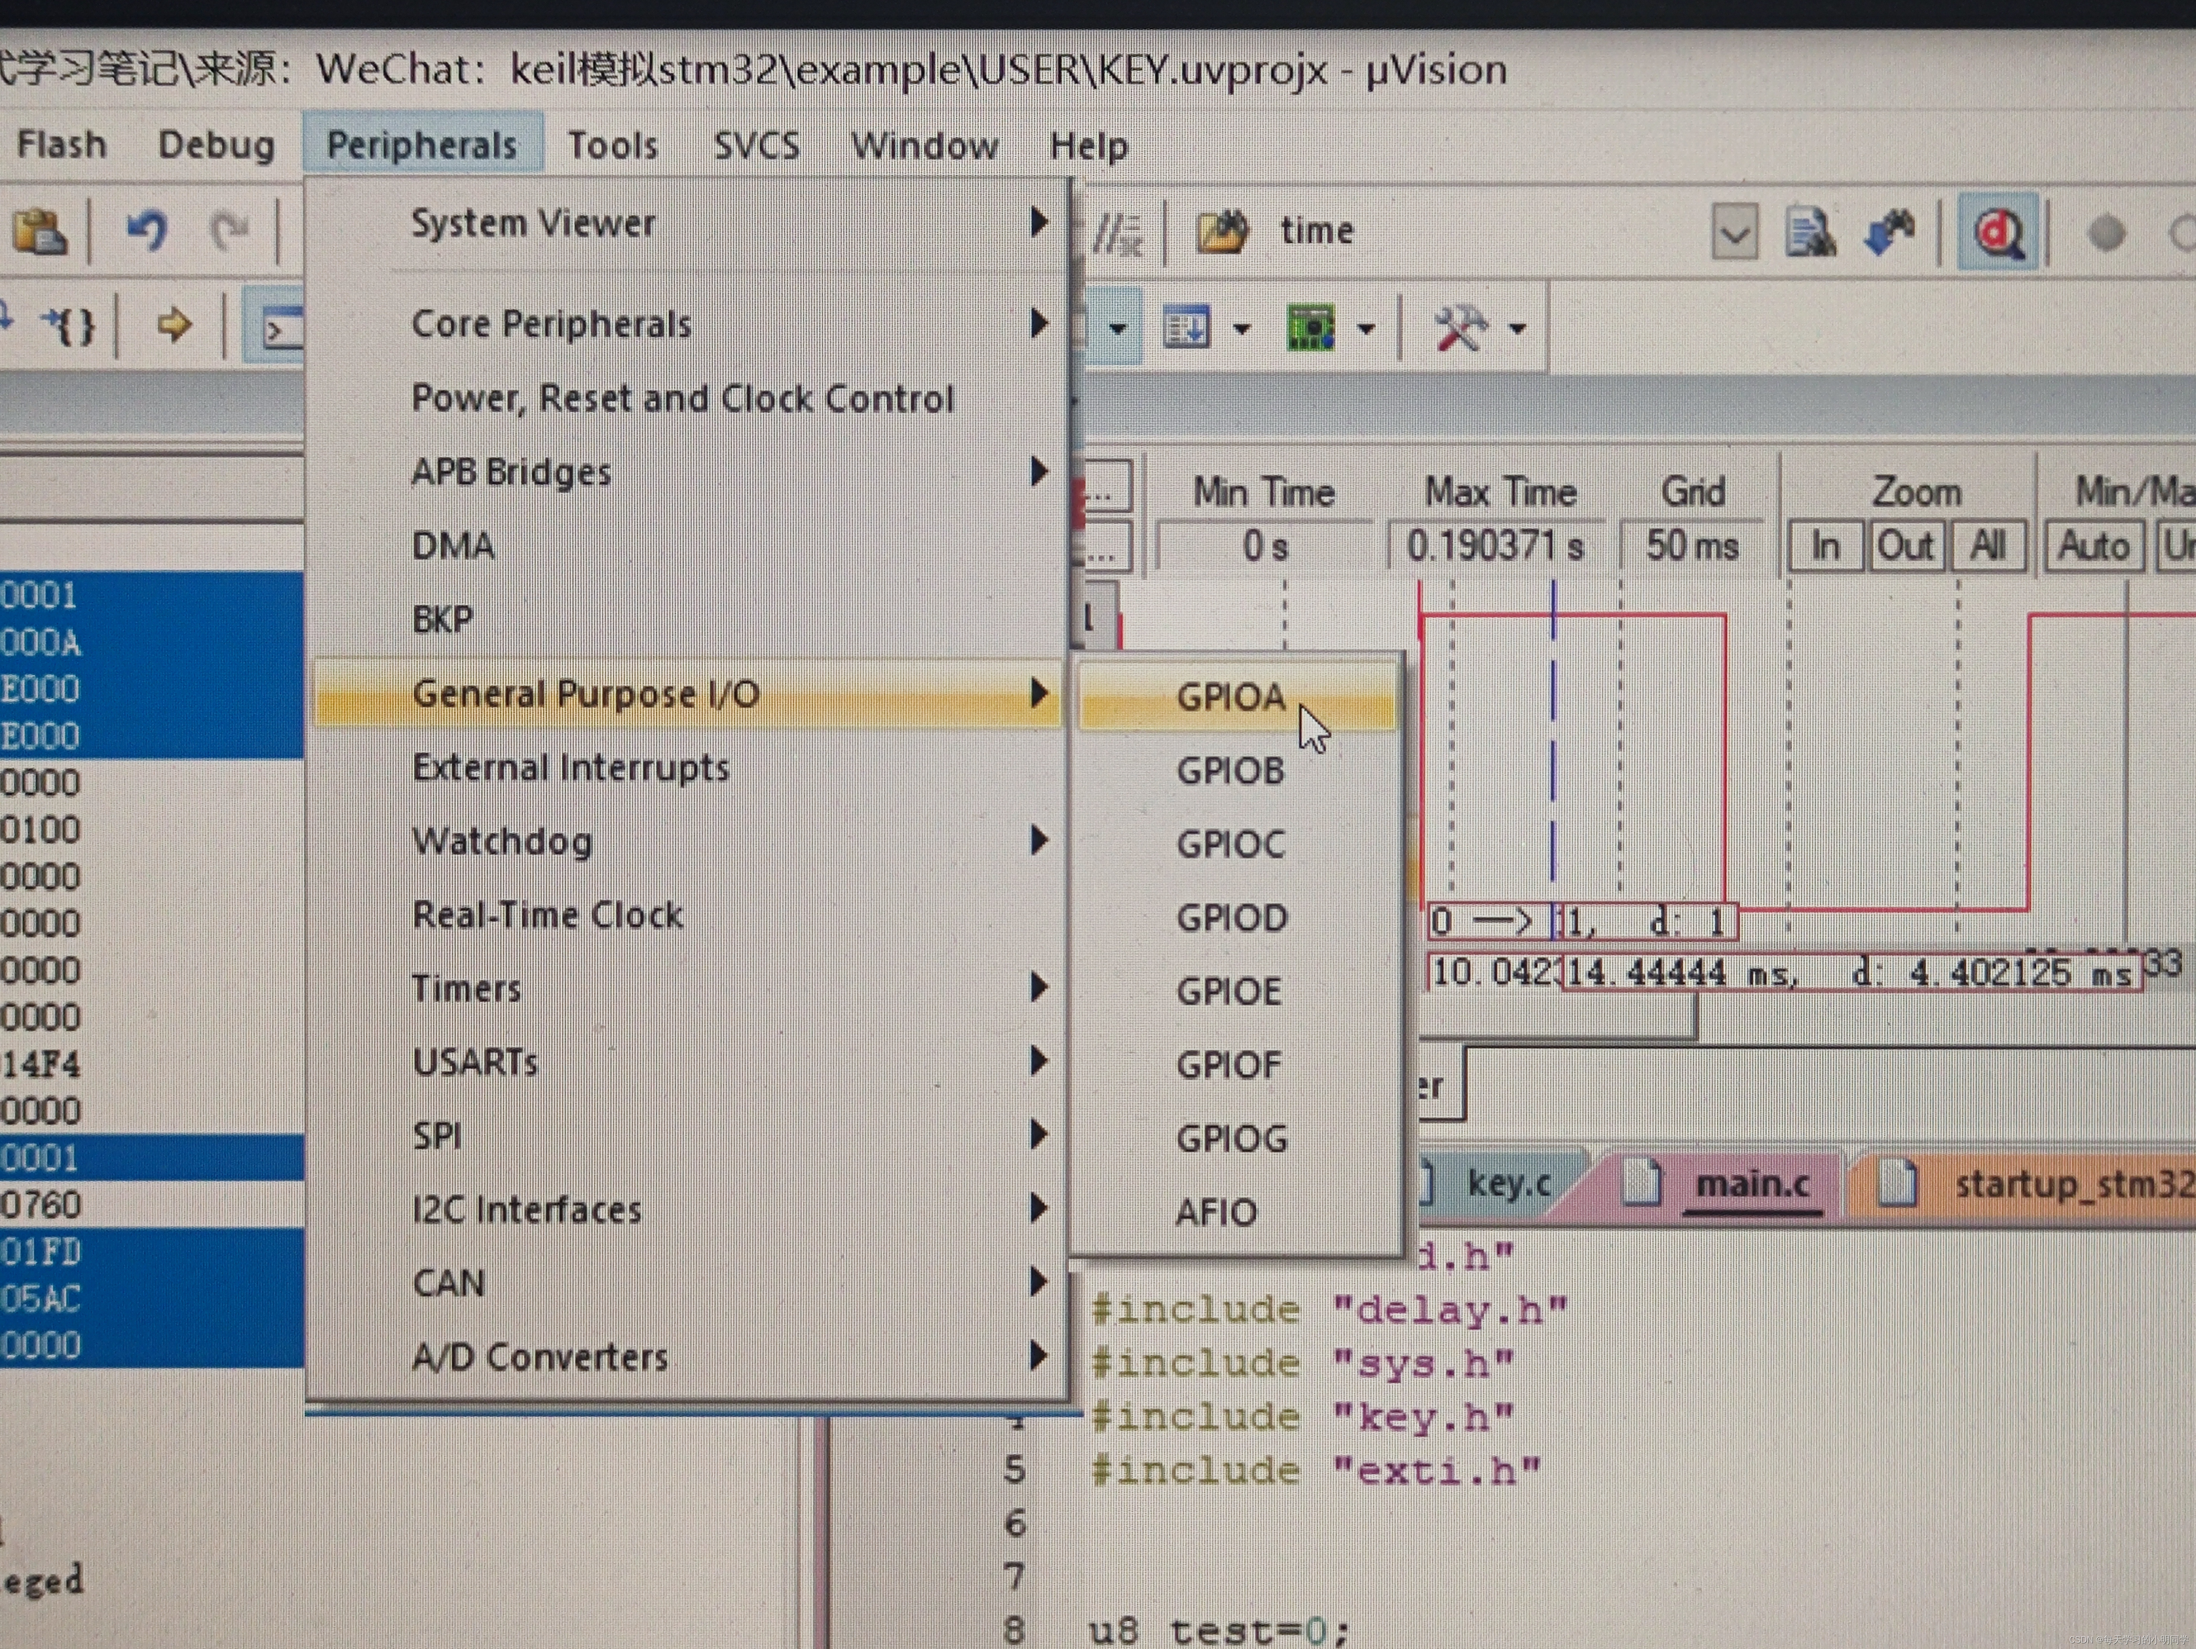This screenshot has width=2196, height=1649.
Task: Click the incremental find arrow icon
Action: coord(1889,233)
